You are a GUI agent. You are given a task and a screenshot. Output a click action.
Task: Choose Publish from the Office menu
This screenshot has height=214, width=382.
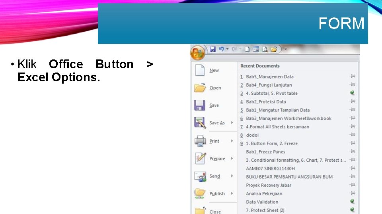point(217,194)
